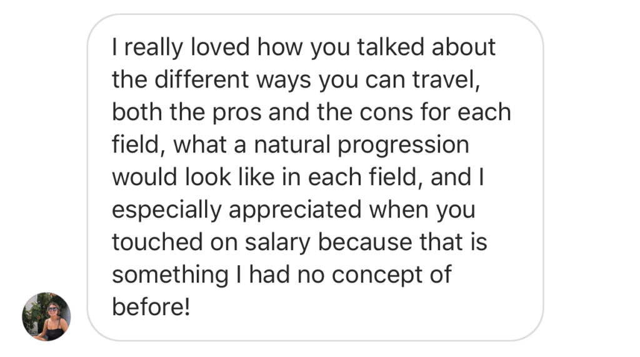
Task: Click the word "ways" in the message
Action: point(283,80)
